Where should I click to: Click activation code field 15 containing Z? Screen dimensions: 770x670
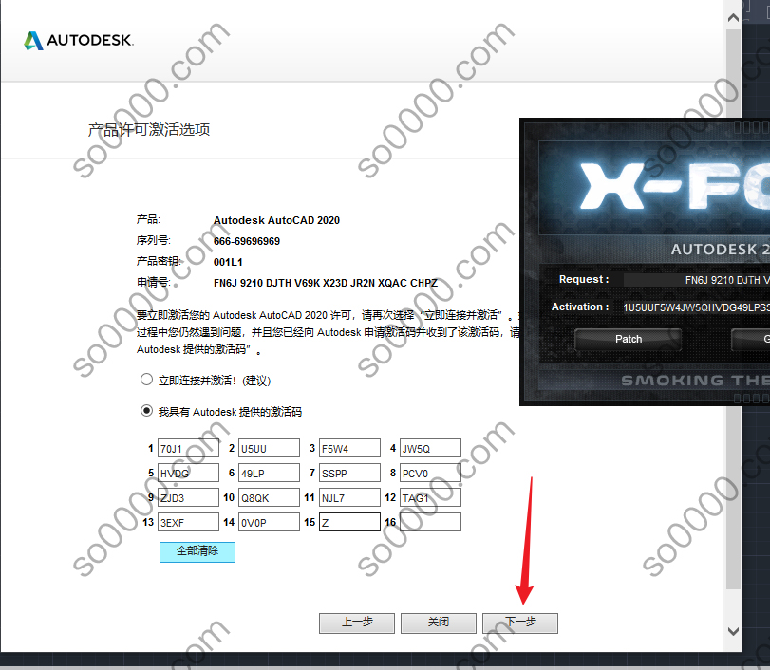349,522
